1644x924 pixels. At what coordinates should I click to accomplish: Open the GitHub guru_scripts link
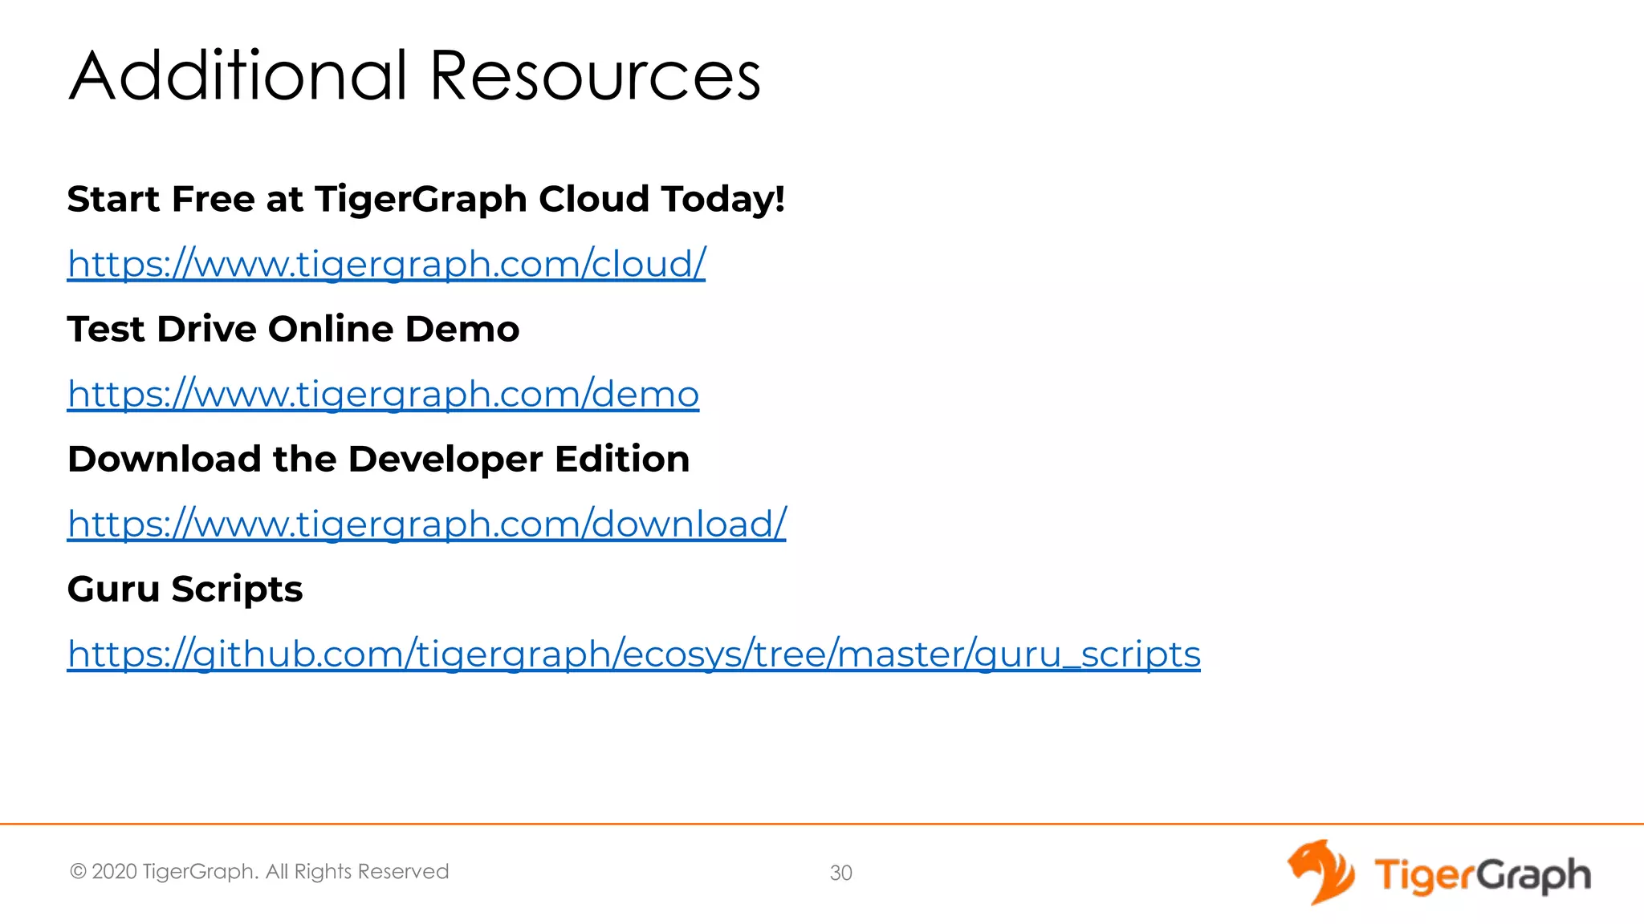coord(633,654)
